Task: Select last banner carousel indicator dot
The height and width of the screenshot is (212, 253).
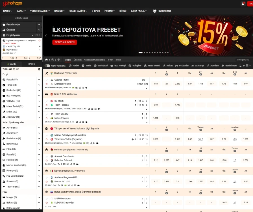Action: coord(168,53)
